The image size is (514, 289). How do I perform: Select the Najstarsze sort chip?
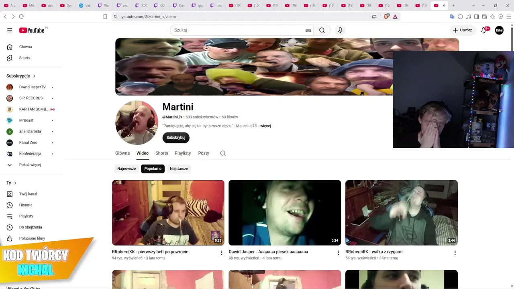tap(179, 169)
